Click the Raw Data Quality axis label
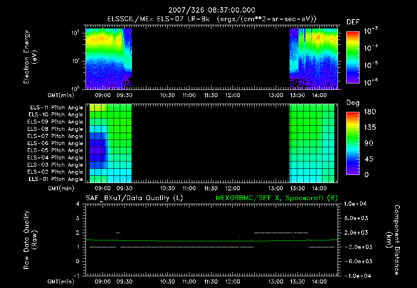 tap(30, 240)
